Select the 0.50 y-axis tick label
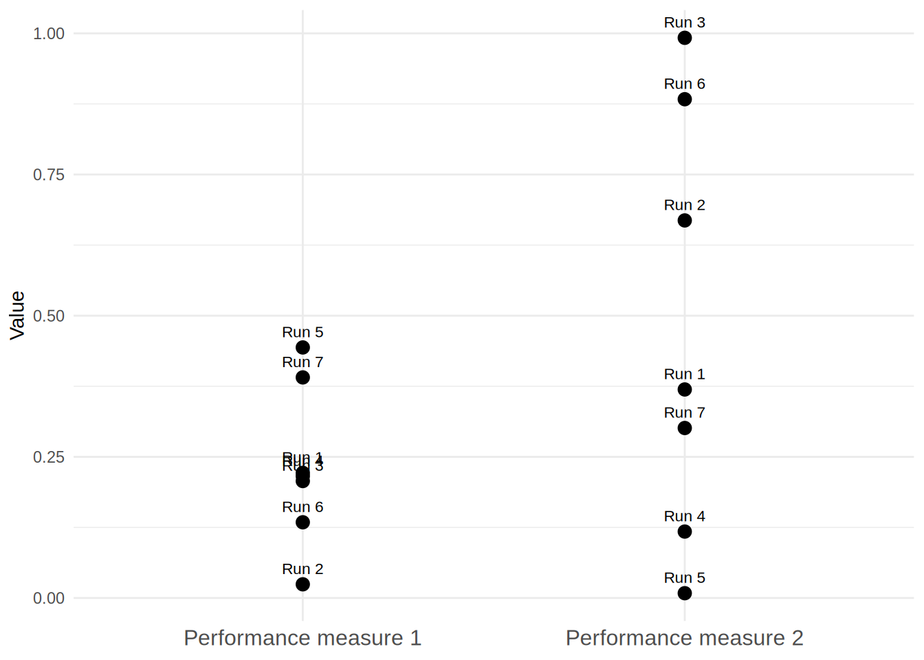 click(x=49, y=316)
